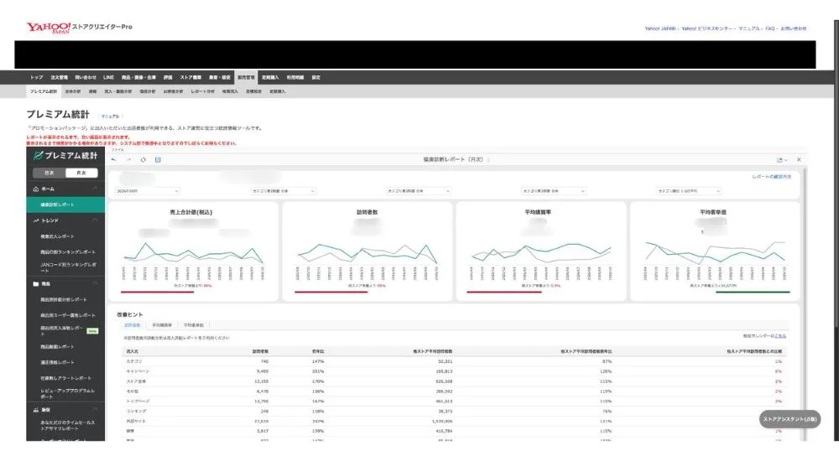
Task: Open the month selection dropdown
Action: [147, 191]
